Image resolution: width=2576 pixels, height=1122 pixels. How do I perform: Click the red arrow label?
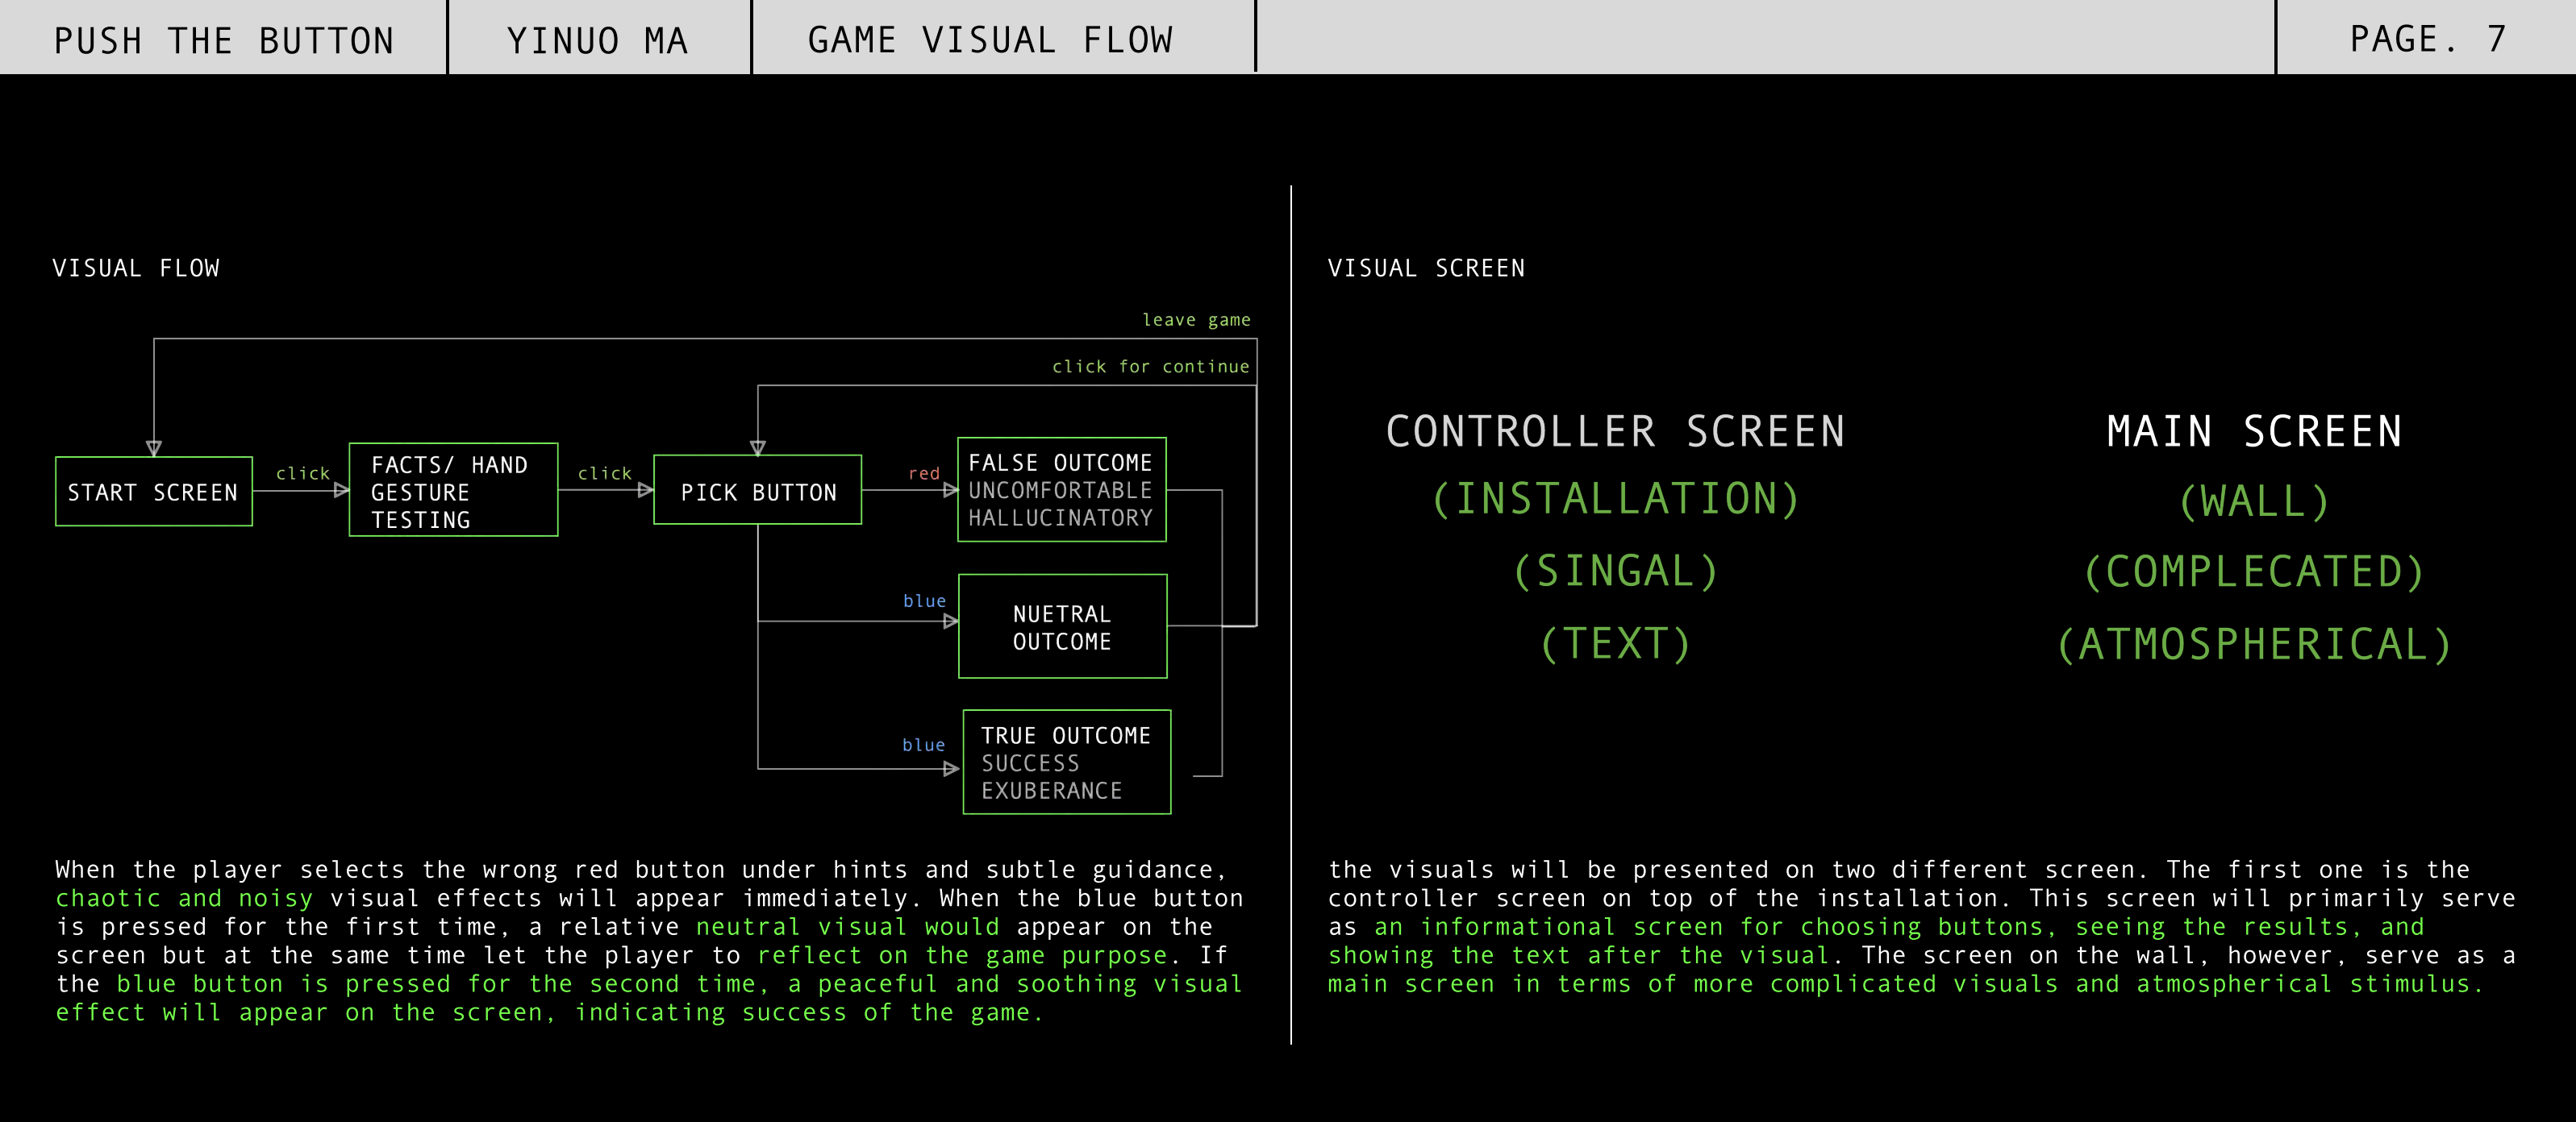click(923, 474)
